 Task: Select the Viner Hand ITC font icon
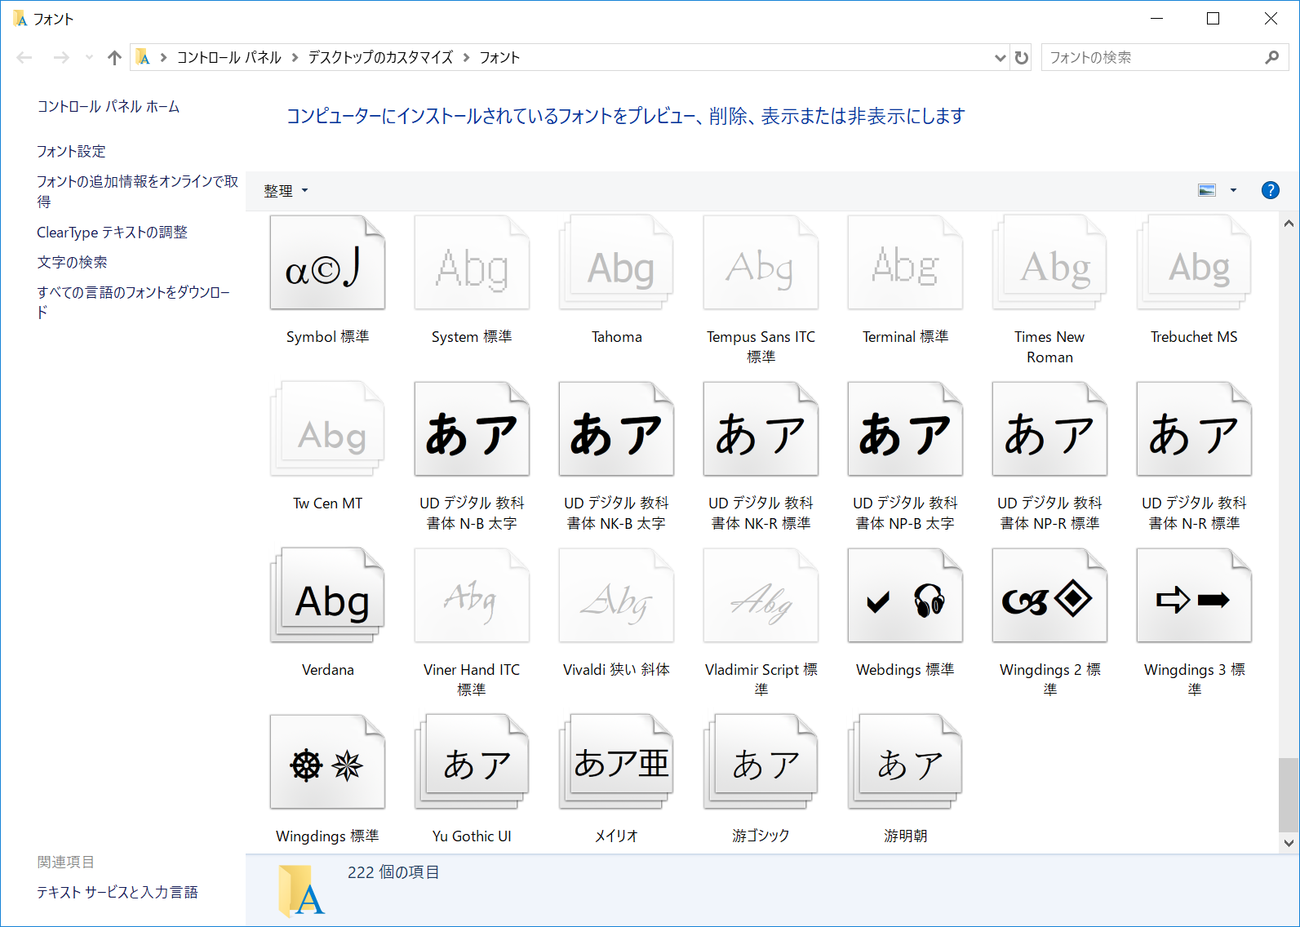pos(472,596)
